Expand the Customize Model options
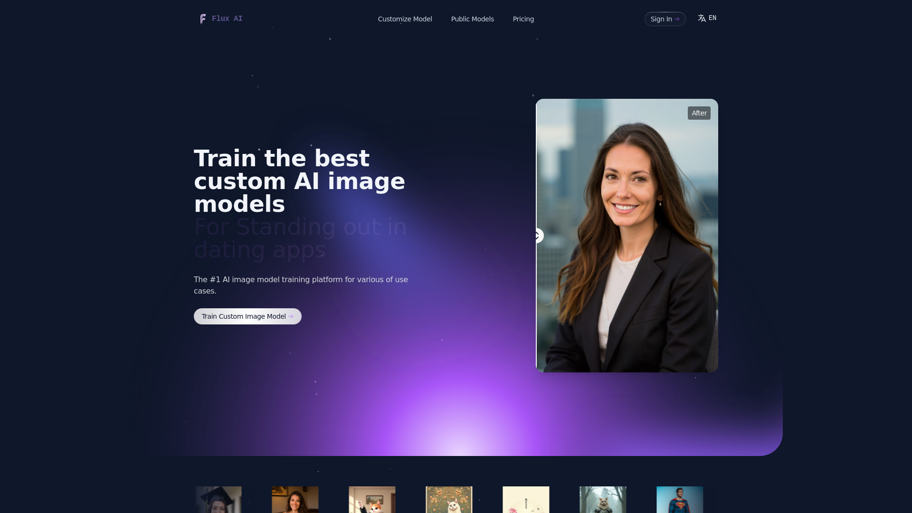The image size is (912, 513). 405,19
